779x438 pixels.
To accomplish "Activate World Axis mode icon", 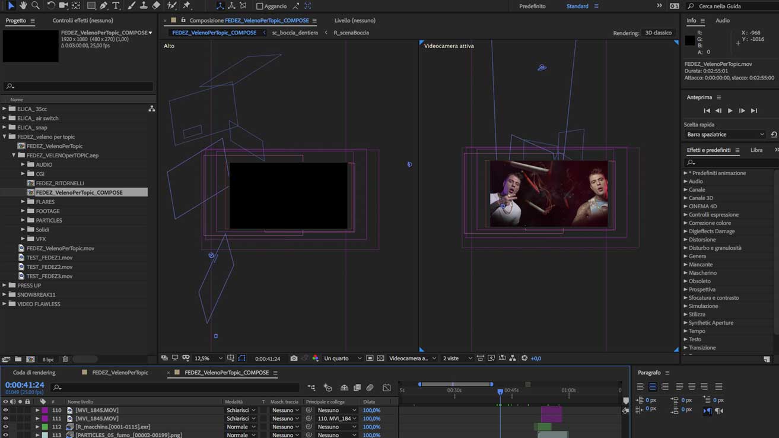I will (231, 6).
